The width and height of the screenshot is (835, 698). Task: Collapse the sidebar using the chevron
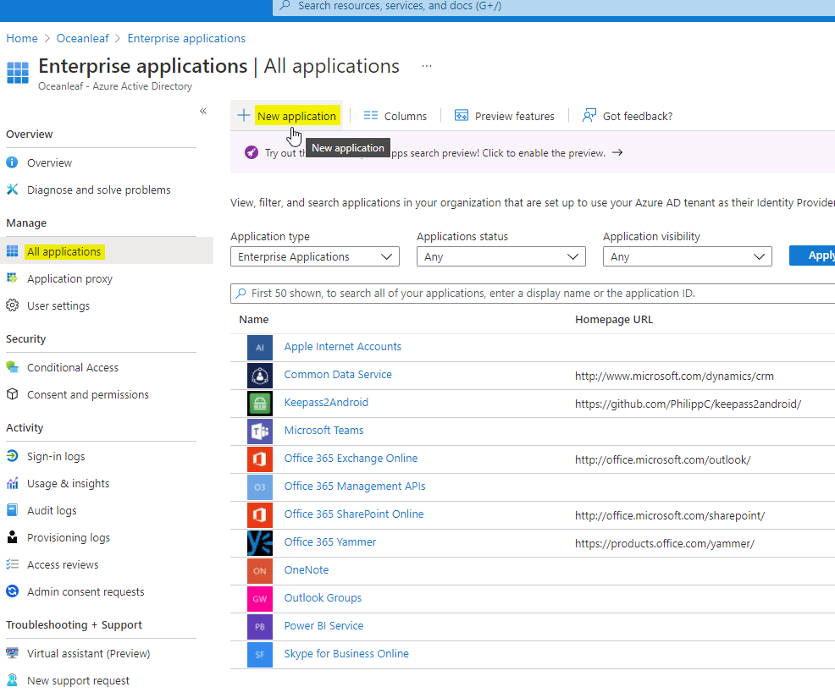[x=203, y=111]
